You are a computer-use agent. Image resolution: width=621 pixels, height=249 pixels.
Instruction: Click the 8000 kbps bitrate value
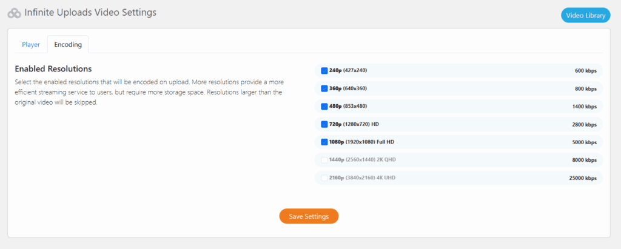point(584,161)
